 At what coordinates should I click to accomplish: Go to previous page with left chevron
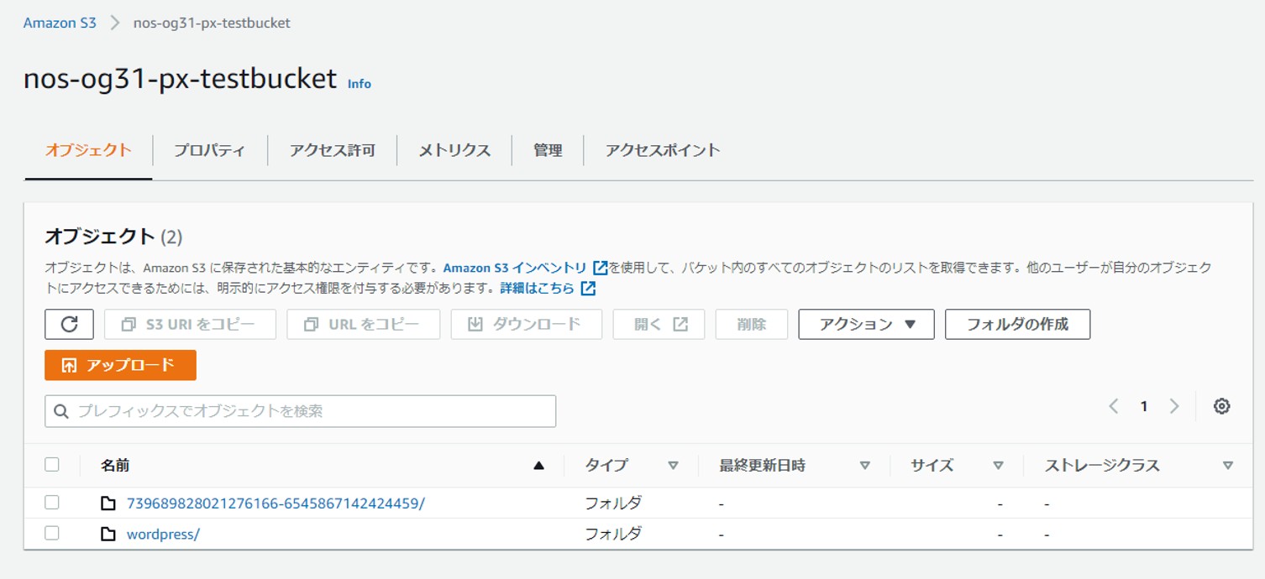[x=1113, y=406]
